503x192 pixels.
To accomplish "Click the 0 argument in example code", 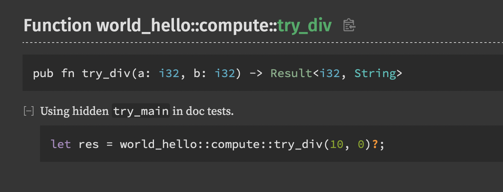I will coord(361,144).
